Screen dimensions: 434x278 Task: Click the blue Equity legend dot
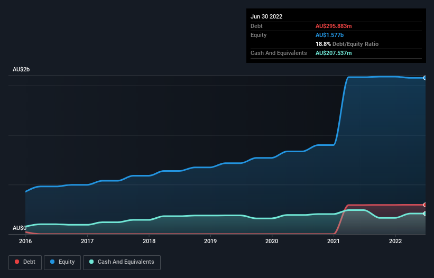[x=52, y=262]
